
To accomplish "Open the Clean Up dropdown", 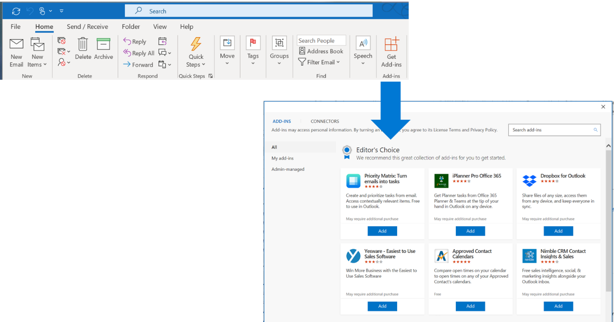I will pyautogui.click(x=64, y=52).
